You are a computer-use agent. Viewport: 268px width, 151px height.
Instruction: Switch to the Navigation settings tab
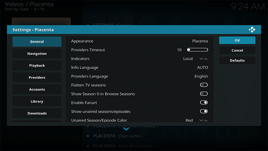[x=37, y=54]
